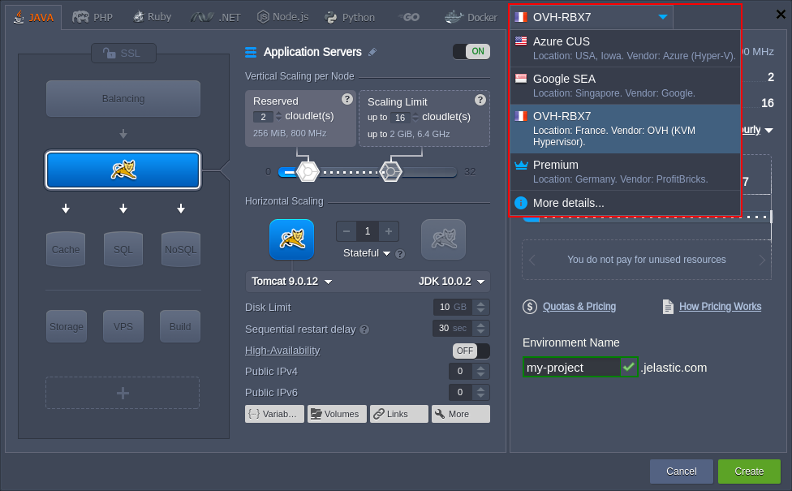The height and width of the screenshot is (491, 792).
Task: Open the Volumes configuration
Action: pos(337,413)
